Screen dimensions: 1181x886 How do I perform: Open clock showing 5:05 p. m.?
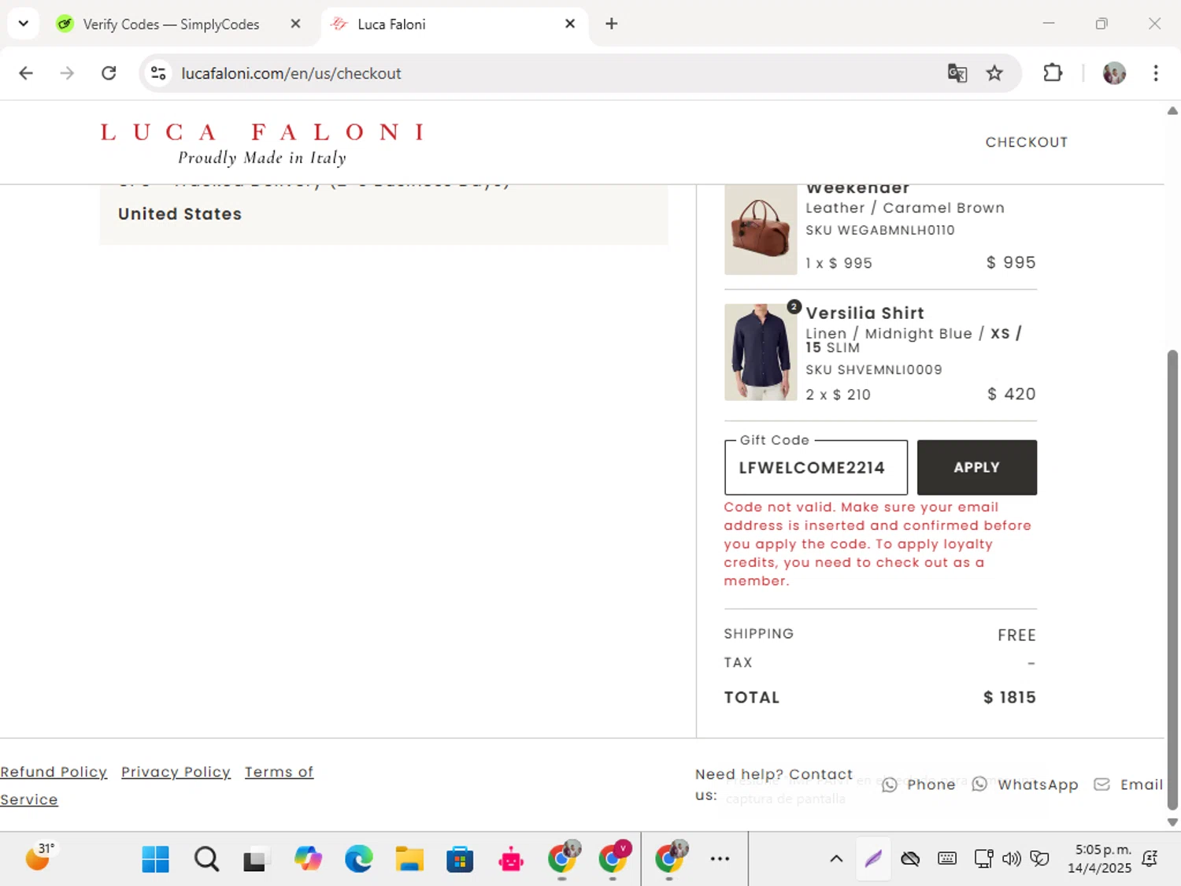[1101, 859]
